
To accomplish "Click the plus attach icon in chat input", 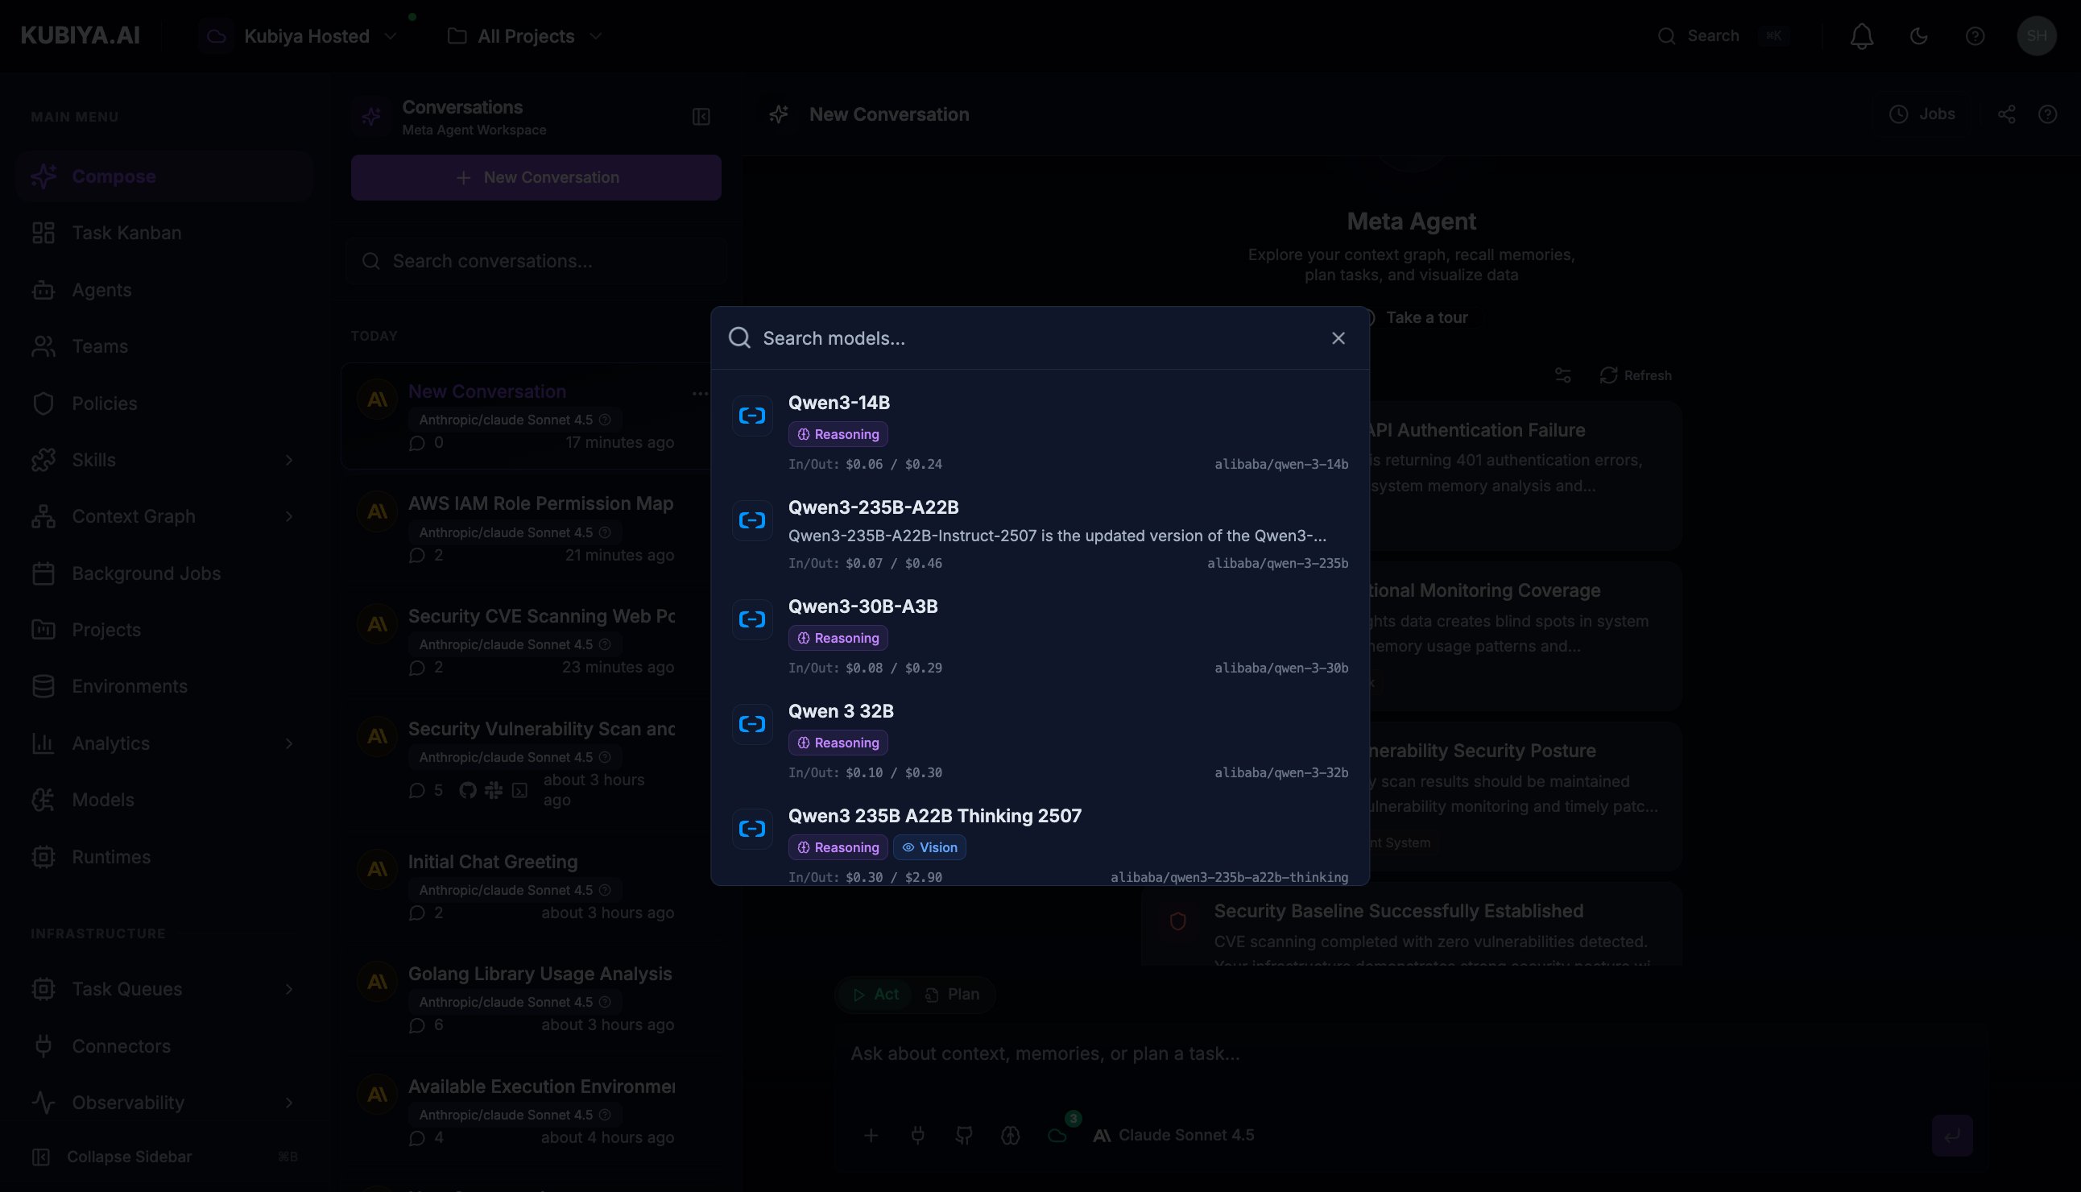I will coord(871,1136).
